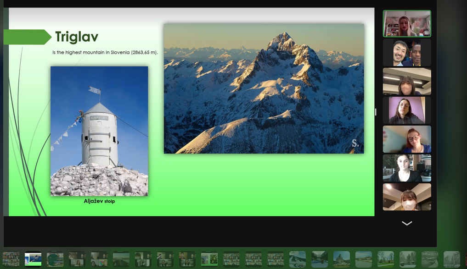Open the river town photo thumbnail

364,259
